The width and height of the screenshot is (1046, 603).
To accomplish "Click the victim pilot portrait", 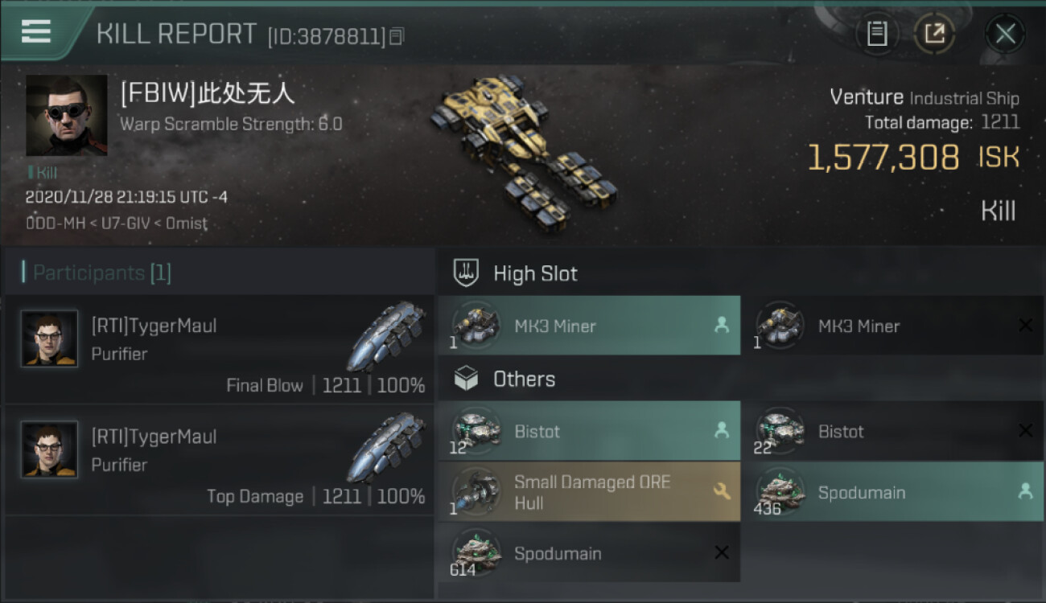I will [66, 116].
